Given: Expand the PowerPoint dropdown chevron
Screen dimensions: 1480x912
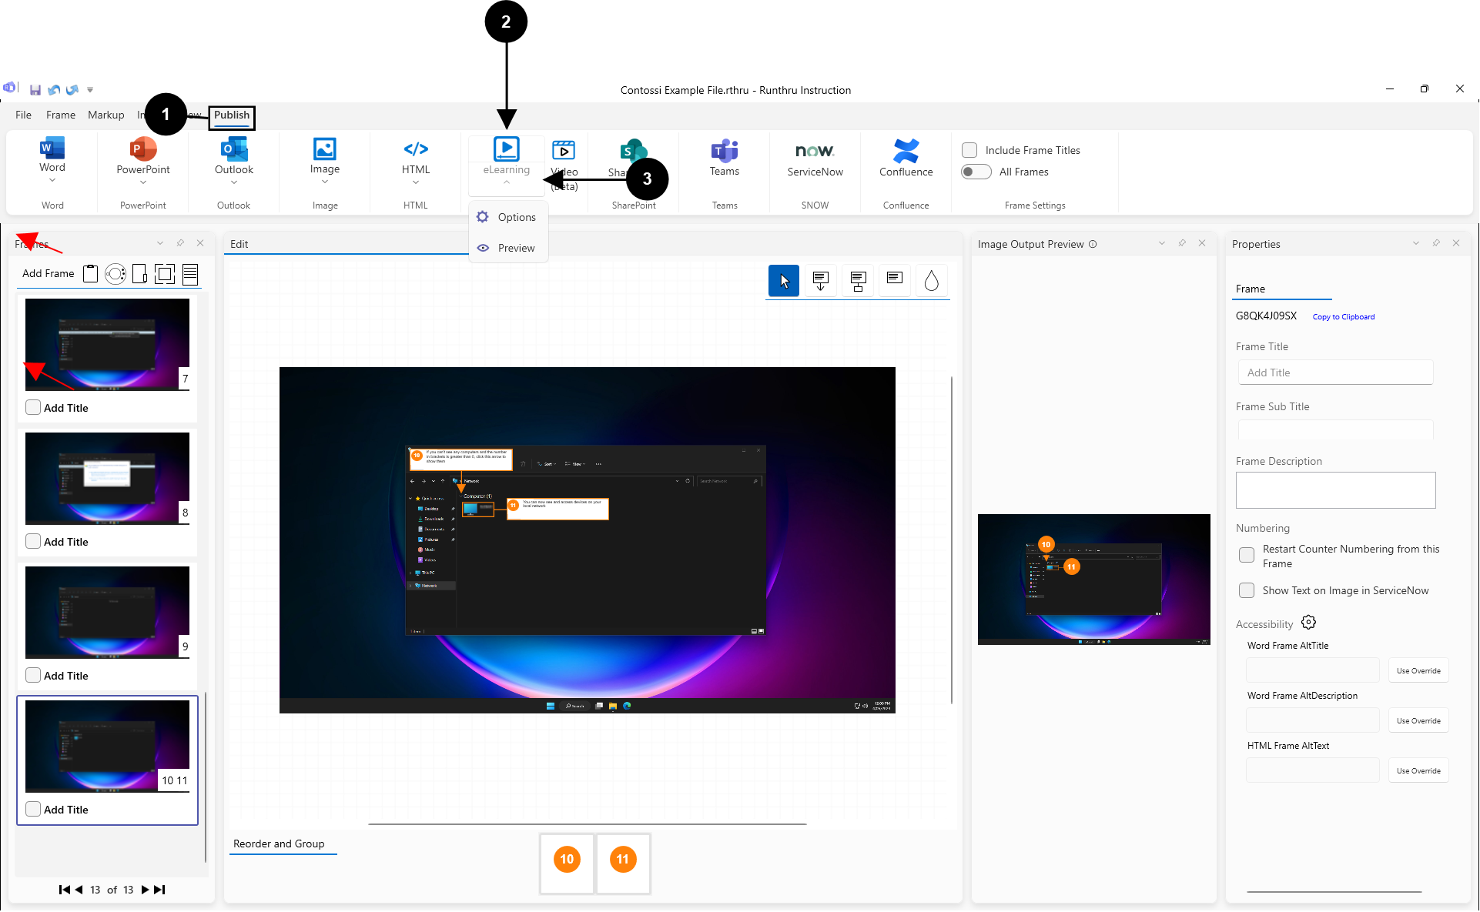Looking at the screenshot, I should 143,182.
